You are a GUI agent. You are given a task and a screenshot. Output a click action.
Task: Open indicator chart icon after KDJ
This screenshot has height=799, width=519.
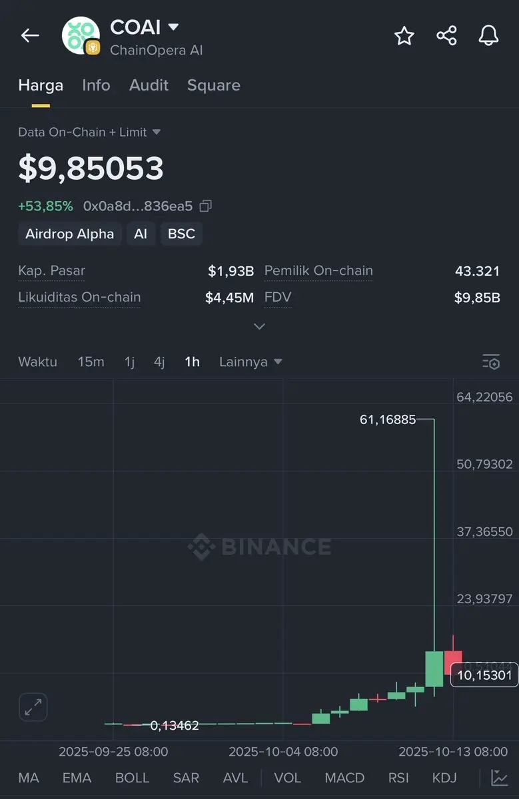tap(498, 778)
